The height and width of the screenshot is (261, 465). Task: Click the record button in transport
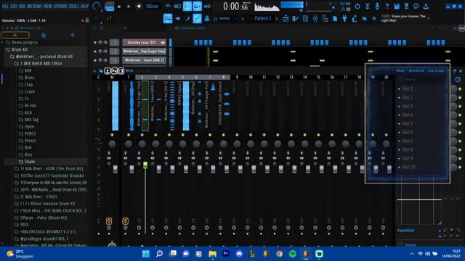[x=139, y=7]
